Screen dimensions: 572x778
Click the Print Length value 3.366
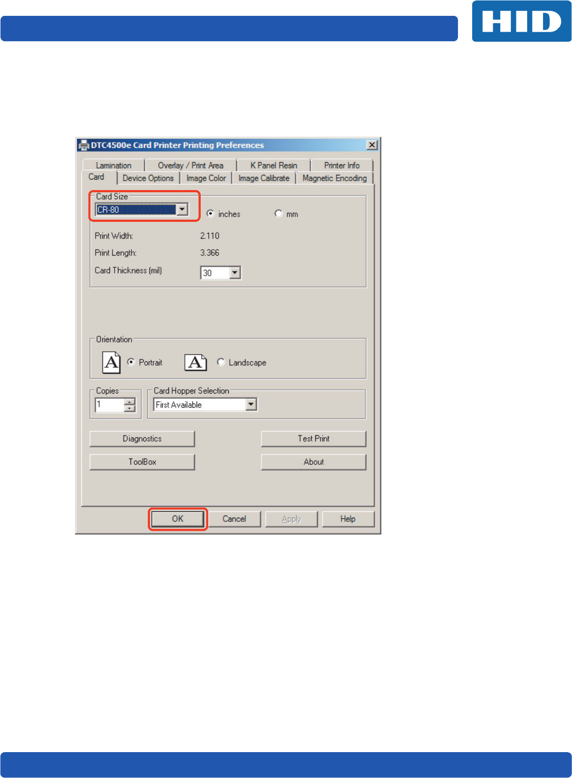tap(210, 253)
